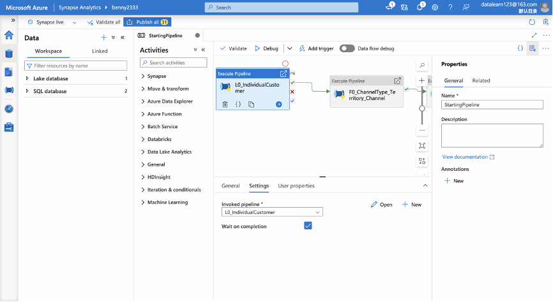The width and height of the screenshot is (553, 302).
Task: Expand the Lake database tree node
Action: click(x=27, y=78)
